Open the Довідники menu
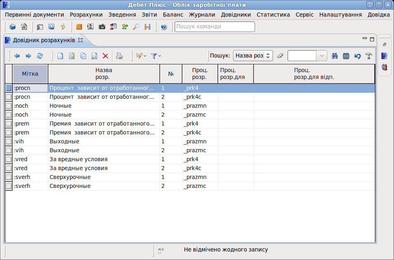The height and width of the screenshot is (260, 394). [236, 15]
